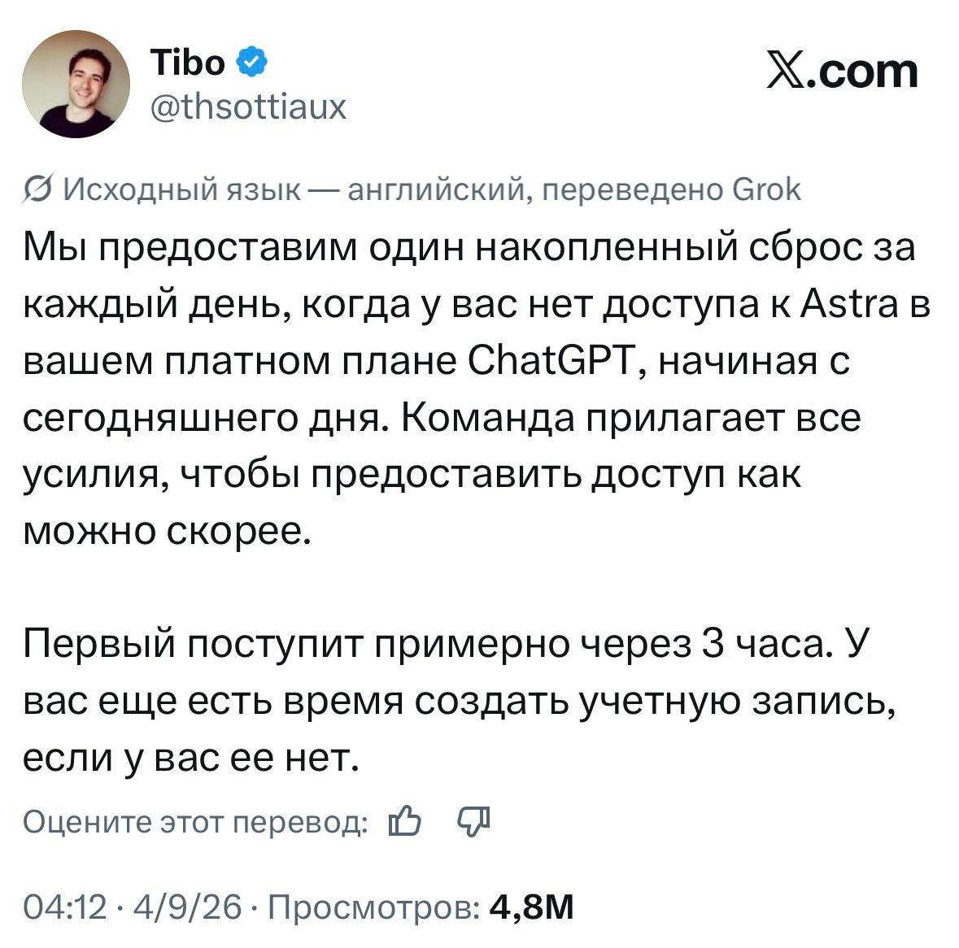This screenshot has height=948, width=959.
Task: Click the X logo in the X.com watermark
Action: click(786, 72)
